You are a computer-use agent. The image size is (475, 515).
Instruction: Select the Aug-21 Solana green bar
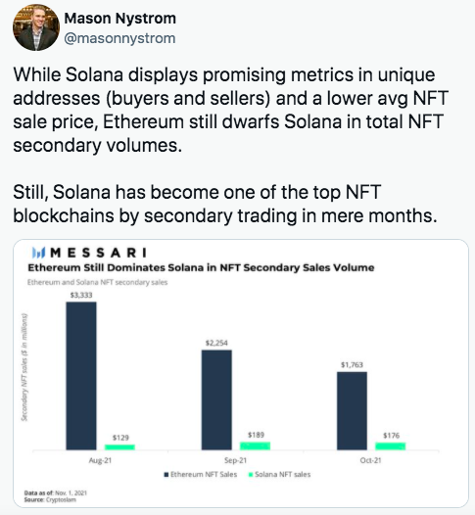(x=119, y=447)
